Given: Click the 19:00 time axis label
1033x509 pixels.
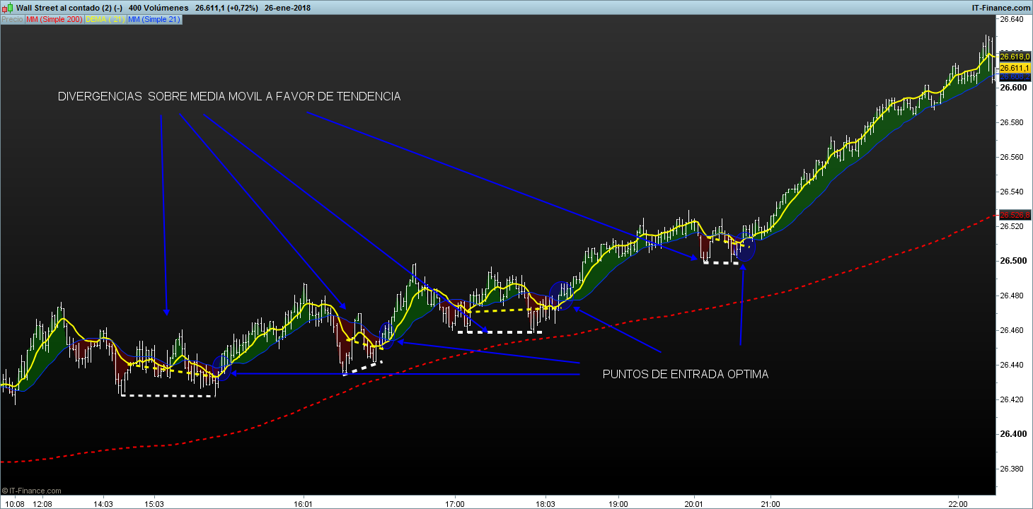Looking at the screenshot, I should [618, 503].
